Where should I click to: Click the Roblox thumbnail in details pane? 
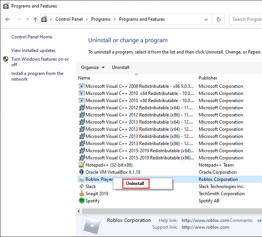click(92, 226)
